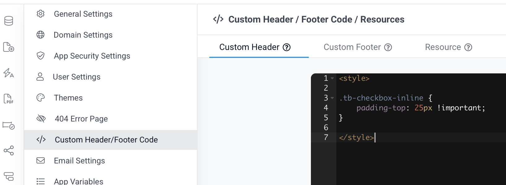This screenshot has height=185, width=506.
Task: Open Email Settings
Action: coord(79,161)
